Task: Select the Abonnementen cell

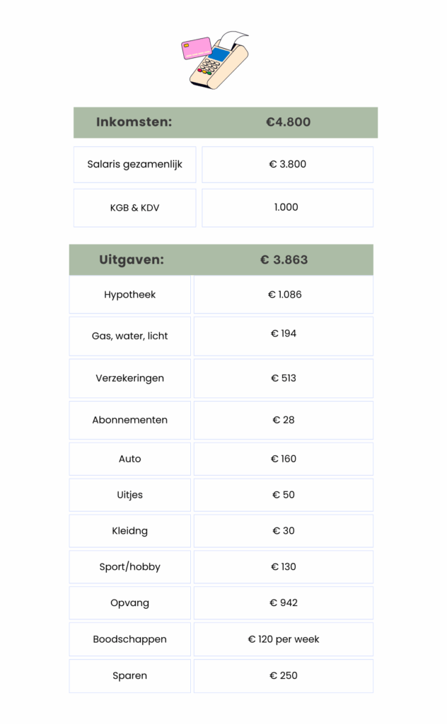Action: (x=130, y=420)
